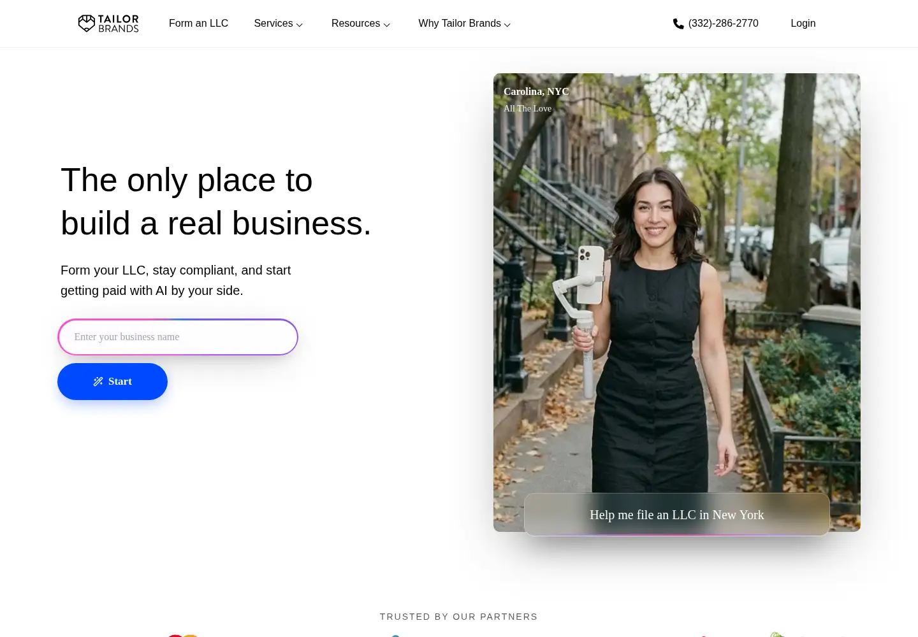Open the Resources menu
The width and height of the screenshot is (918, 637).
(361, 24)
